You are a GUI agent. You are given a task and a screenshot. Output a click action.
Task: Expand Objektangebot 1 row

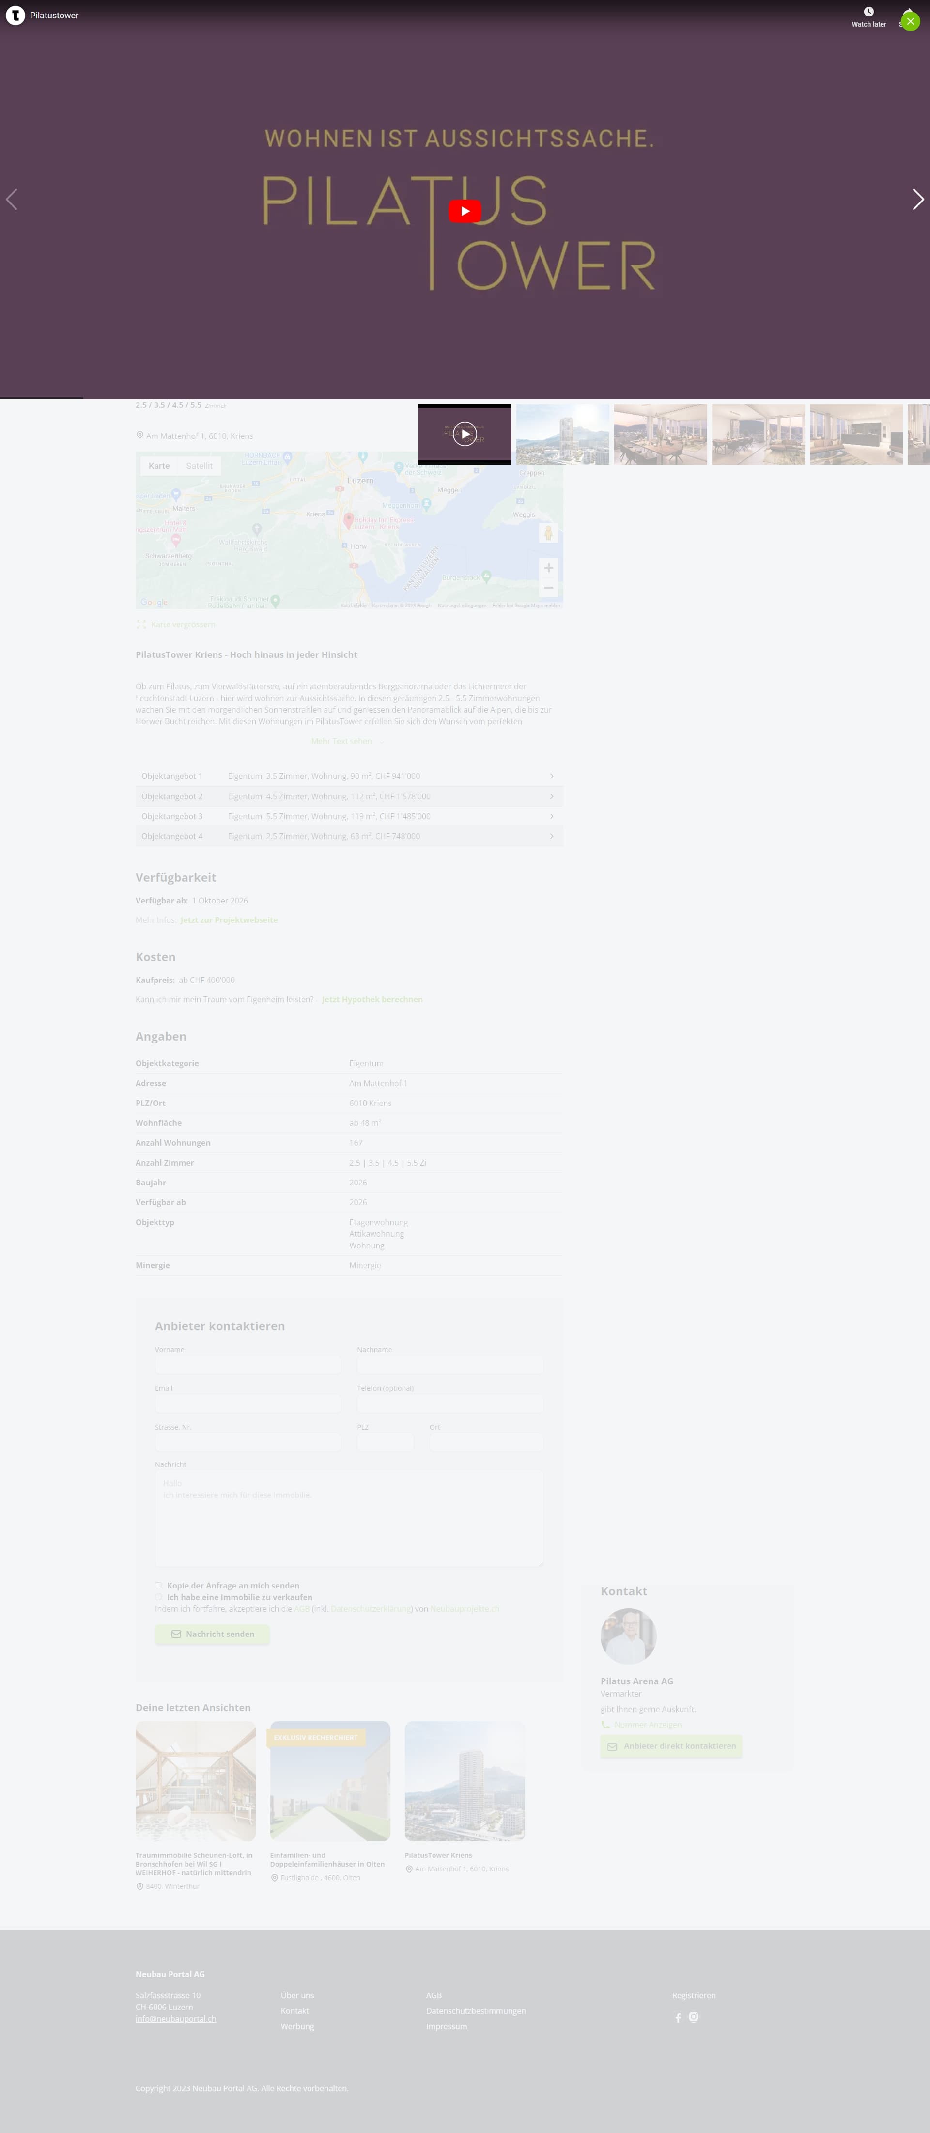pos(349,776)
